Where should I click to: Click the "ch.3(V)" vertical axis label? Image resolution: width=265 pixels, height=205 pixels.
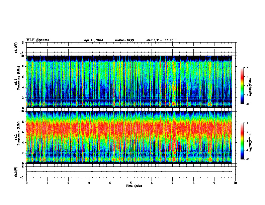tap(16, 172)
